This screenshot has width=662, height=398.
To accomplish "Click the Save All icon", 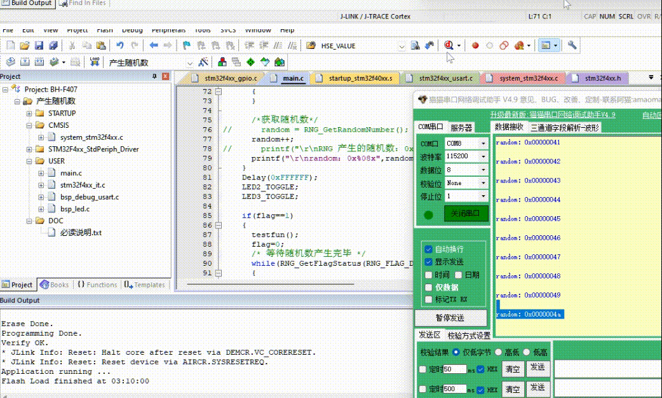I will [x=53, y=45].
